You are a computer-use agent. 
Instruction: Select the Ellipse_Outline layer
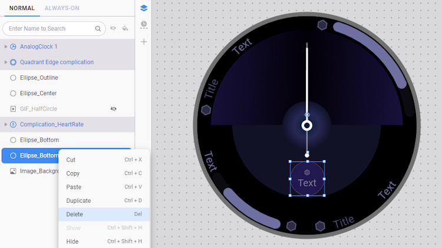pos(39,78)
